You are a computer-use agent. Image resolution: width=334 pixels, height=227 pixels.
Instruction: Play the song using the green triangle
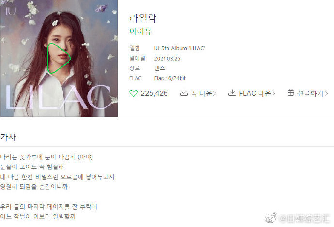click(x=59, y=59)
